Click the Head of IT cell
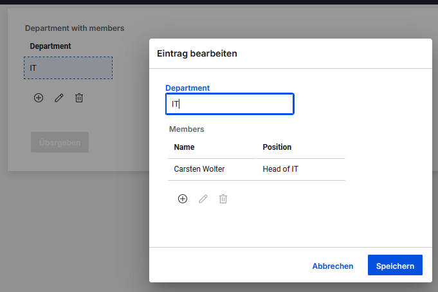This screenshot has width=438, height=292. tap(281, 170)
